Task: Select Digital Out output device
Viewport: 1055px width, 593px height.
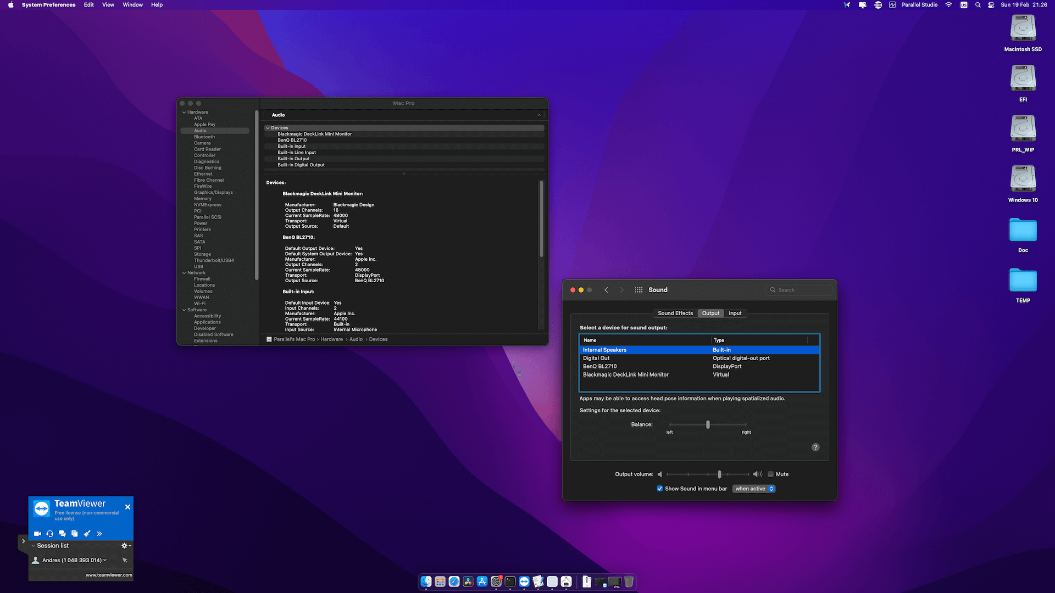Action: coord(699,358)
